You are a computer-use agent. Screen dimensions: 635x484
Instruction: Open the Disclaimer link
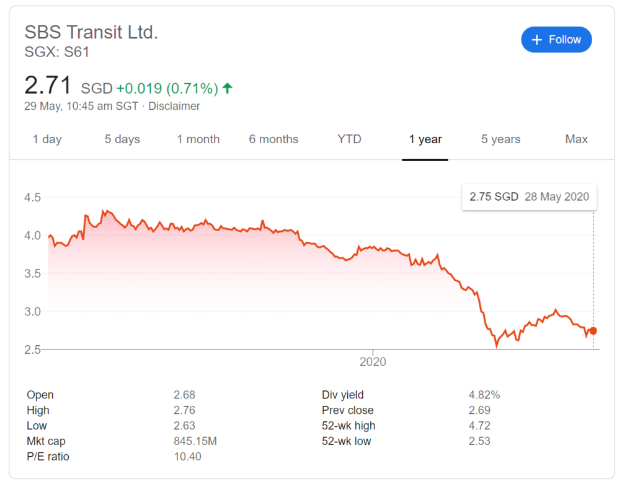174,106
